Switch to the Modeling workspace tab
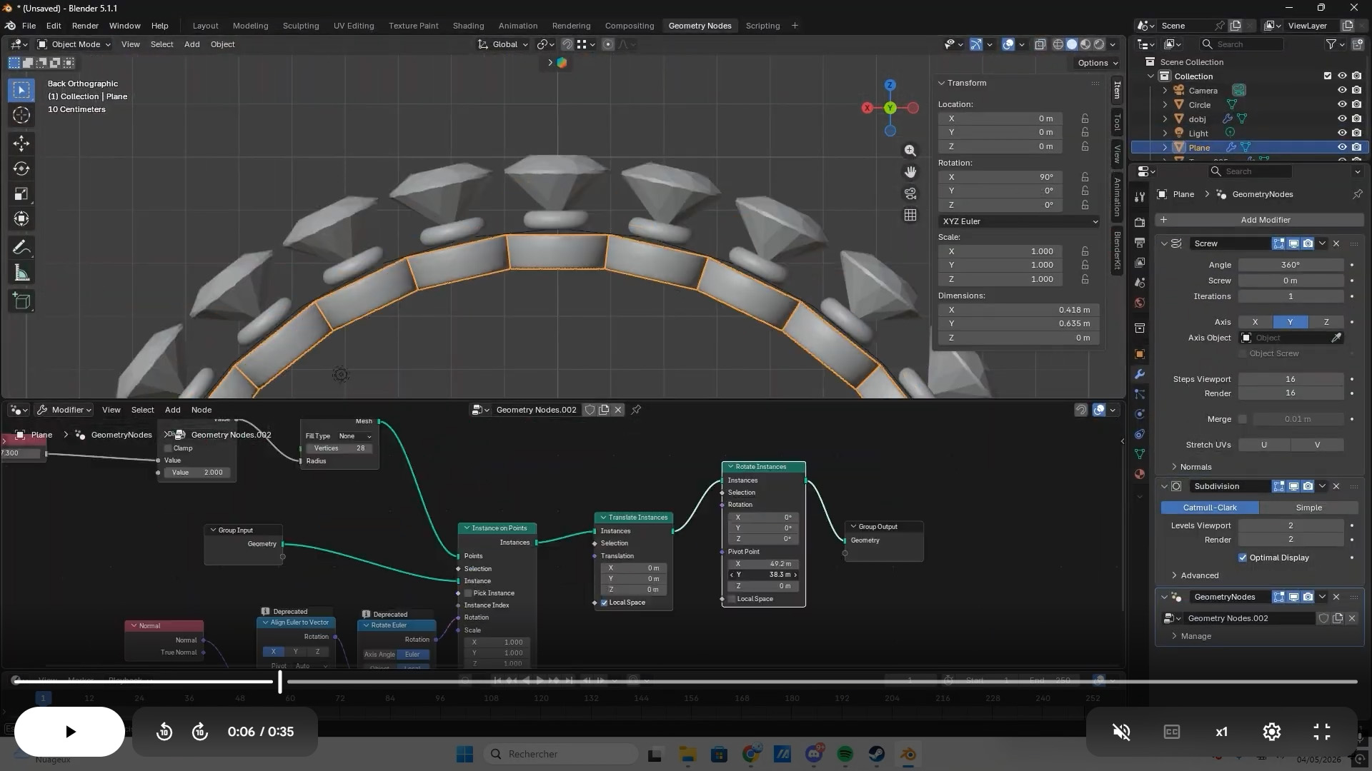Viewport: 1372px width, 771px height. point(250,26)
